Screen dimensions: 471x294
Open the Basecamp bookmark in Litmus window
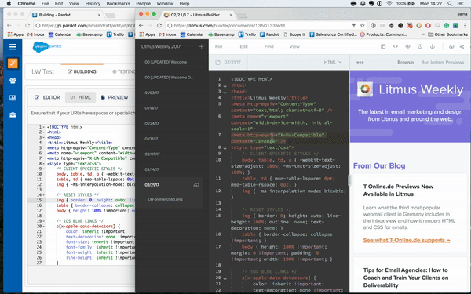click(x=221, y=34)
